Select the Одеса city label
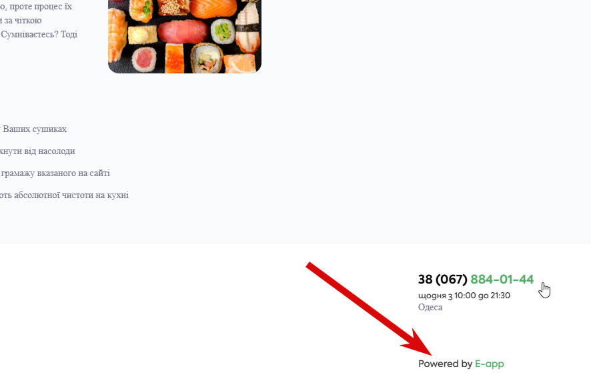Viewport: 591px width, 383px height. tap(430, 307)
